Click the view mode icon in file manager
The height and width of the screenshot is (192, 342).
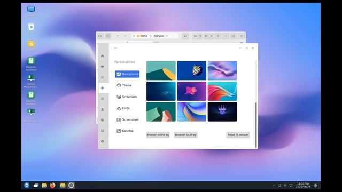(x=195, y=36)
